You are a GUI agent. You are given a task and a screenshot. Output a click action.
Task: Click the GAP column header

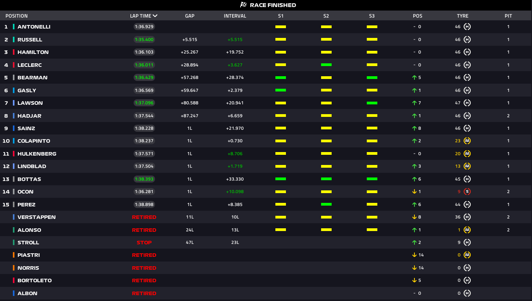tap(189, 16)
